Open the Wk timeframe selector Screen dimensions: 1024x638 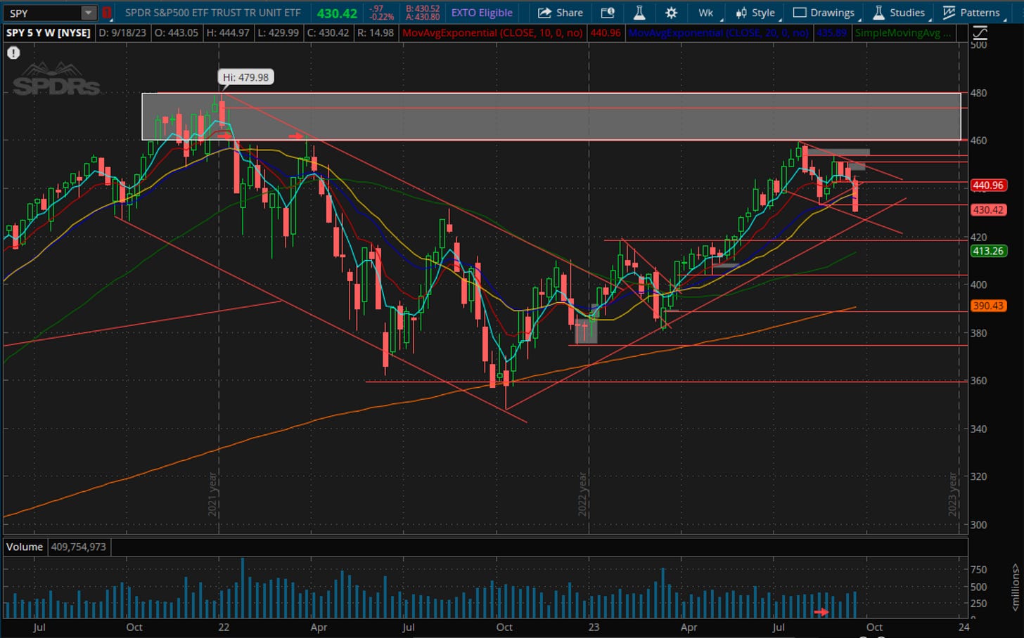(x=706, y=13)
